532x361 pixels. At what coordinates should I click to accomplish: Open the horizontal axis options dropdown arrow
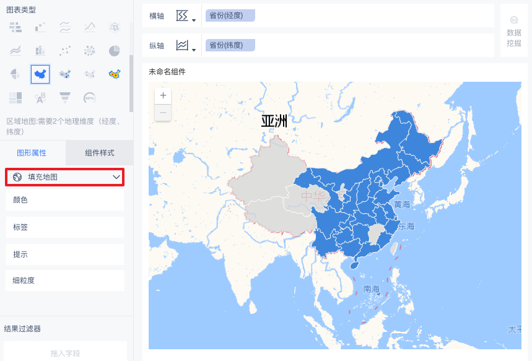point(194,20)
